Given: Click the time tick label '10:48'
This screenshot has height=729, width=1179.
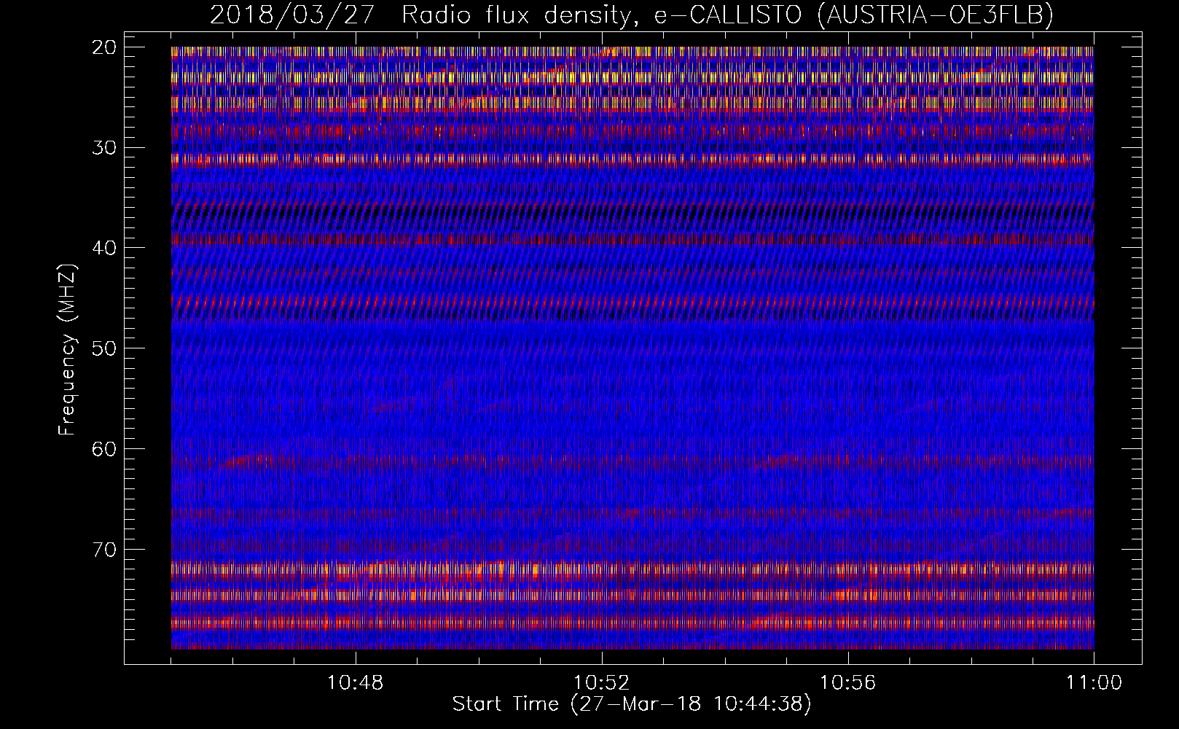Looking at the screenshot, I should click(x=356, y=683).
